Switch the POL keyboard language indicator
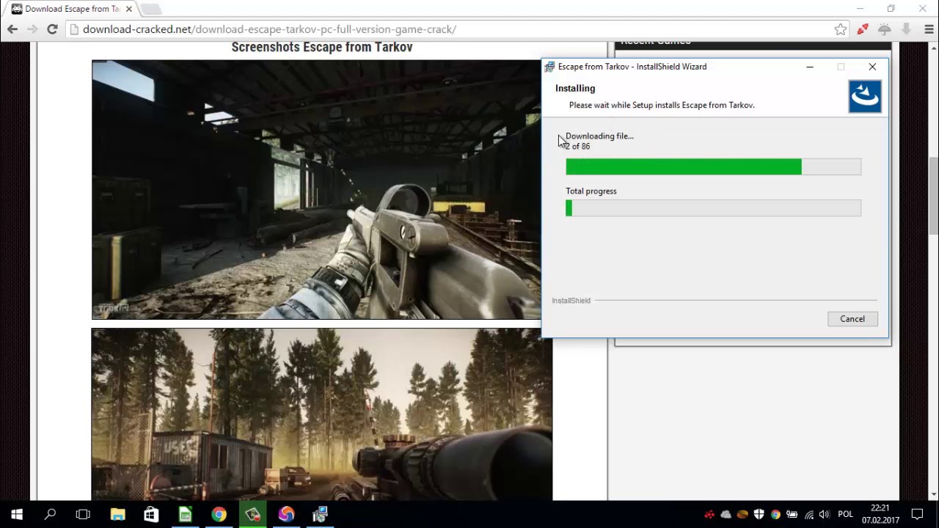Image resolution: width=939 pixels, height=528 pixels. (845, 515)
